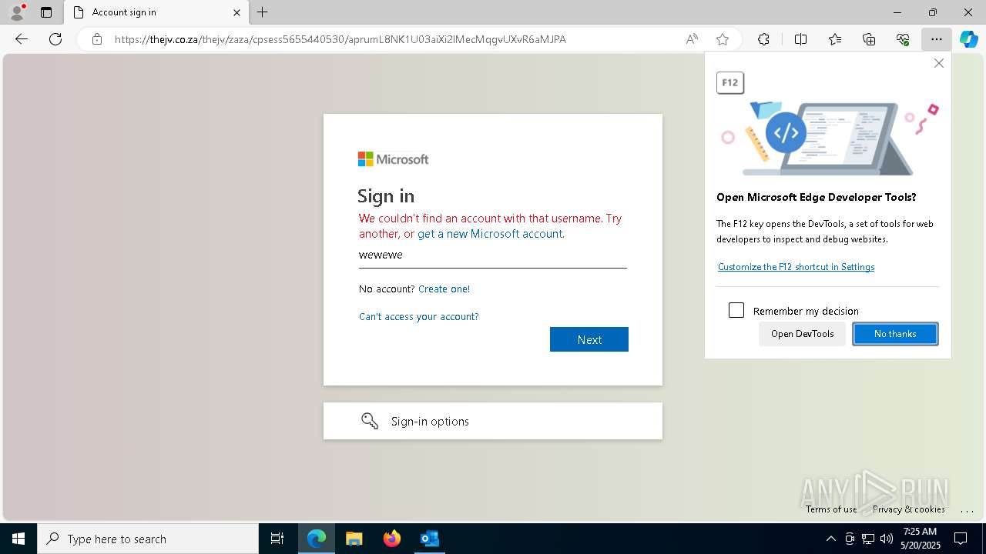Follow get a new Microsoft account link
The image size is (986, 554).
(x=490, y=234)
